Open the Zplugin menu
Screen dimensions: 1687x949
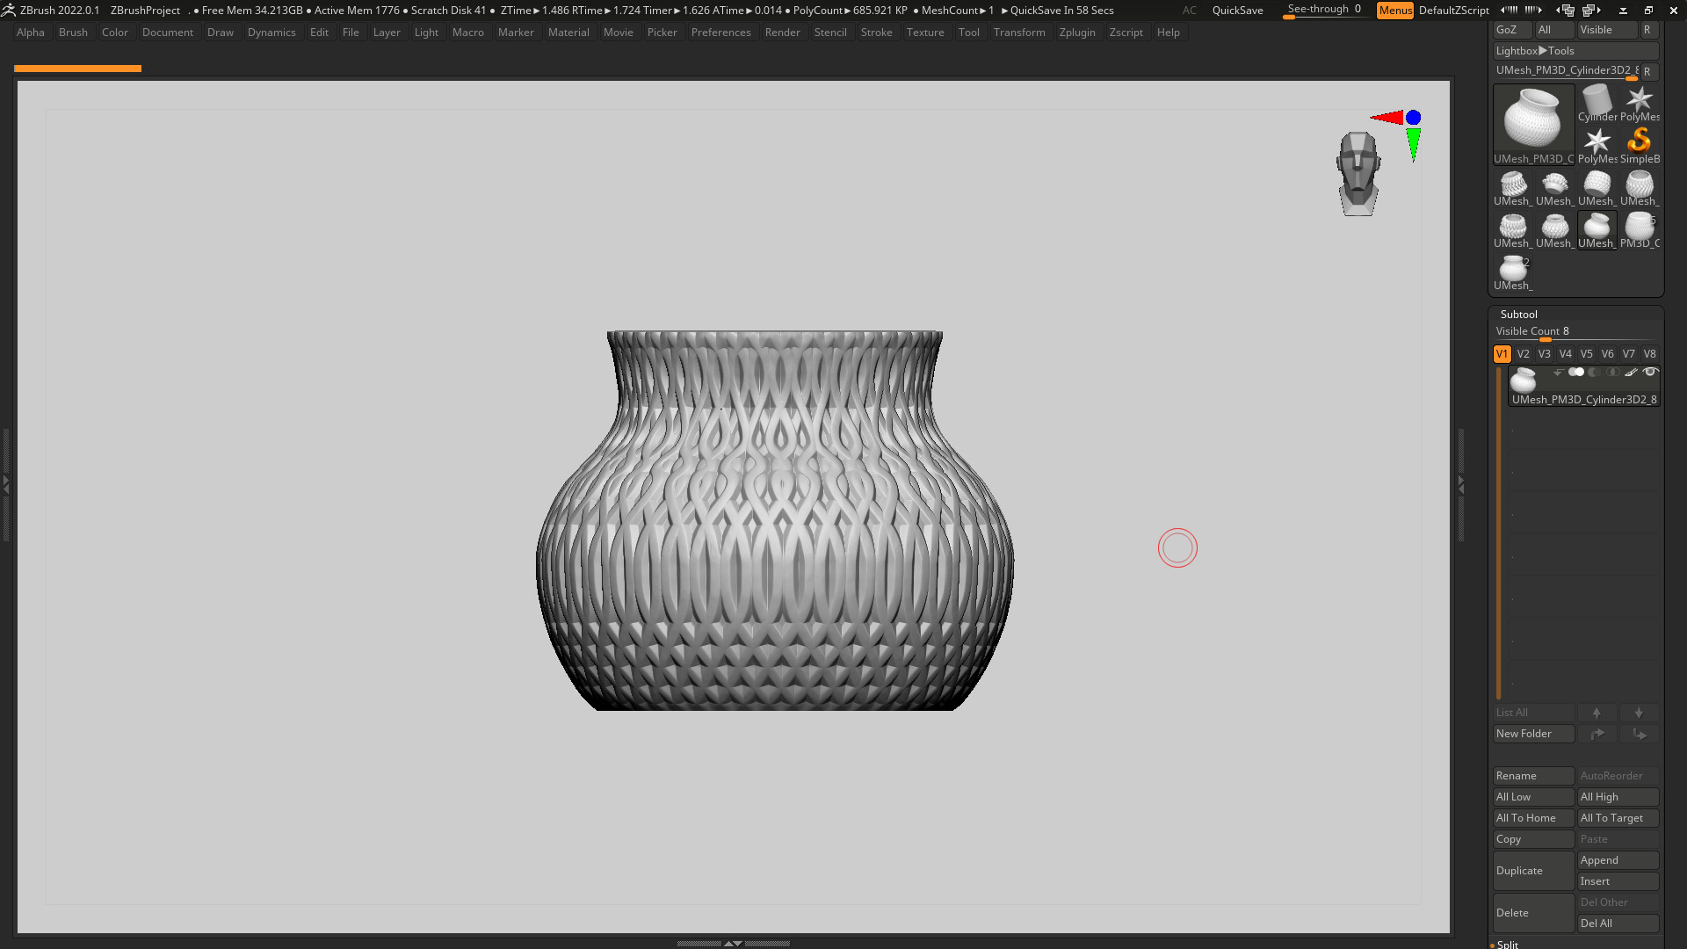click(1077, 33)
